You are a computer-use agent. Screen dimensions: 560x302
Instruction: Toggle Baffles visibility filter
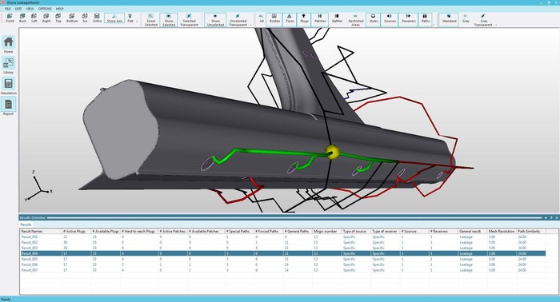(x=337, y=18)
